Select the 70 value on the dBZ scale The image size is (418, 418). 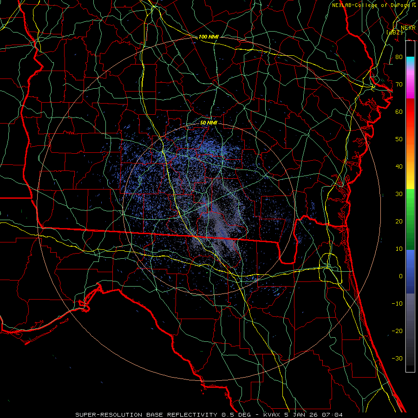coord(399,85)
